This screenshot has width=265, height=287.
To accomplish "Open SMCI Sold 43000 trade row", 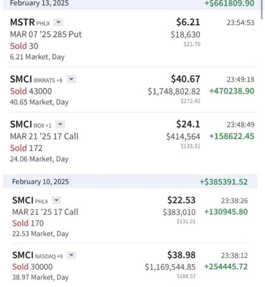I will [x=132, y=90].
